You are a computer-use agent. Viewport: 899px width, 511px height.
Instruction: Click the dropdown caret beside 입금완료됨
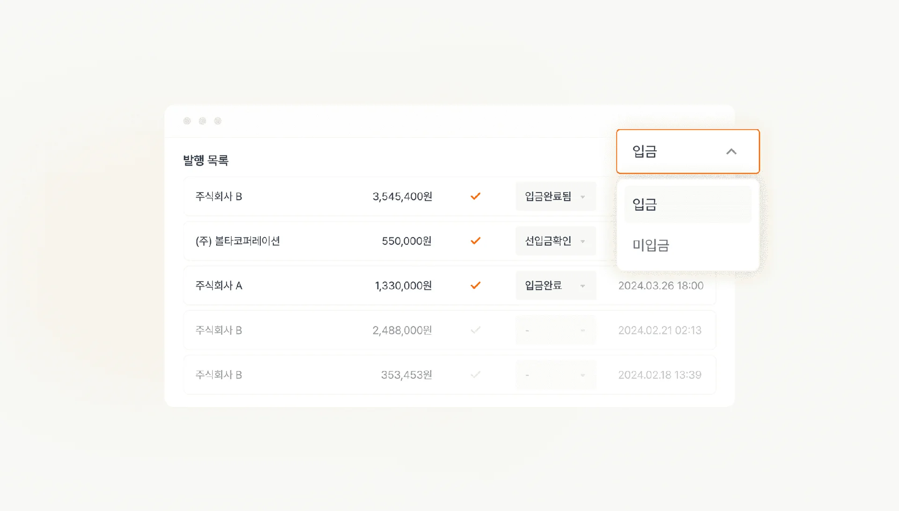click(583, 197)
